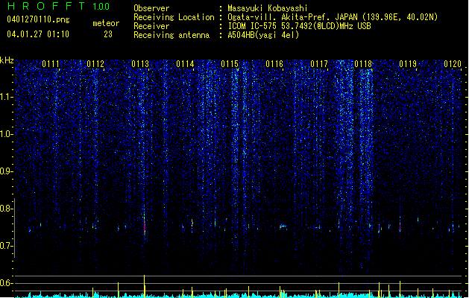Image resolution: width=469 pixels, height=298 pixels.
Task: Select the file name 0401270110.png
Action: pos(38,19)
